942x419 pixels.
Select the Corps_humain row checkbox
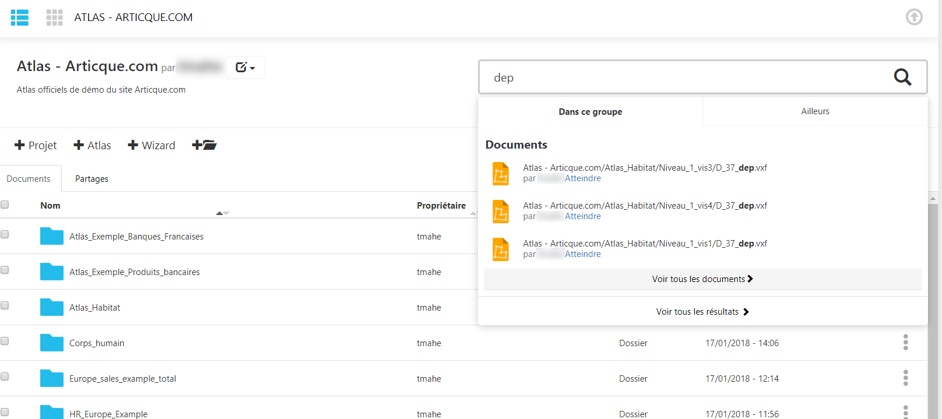coord(5,341)
